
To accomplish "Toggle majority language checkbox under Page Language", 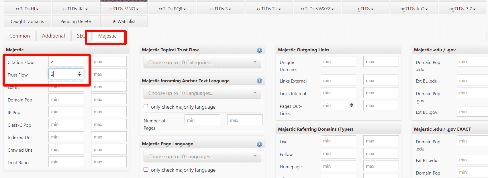I will coord(146,169).
